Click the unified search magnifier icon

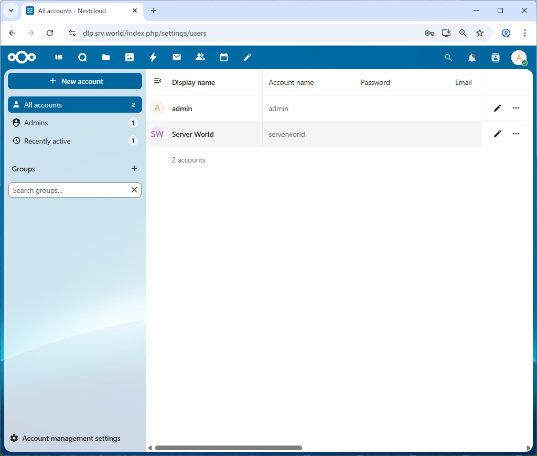(448, 58)
